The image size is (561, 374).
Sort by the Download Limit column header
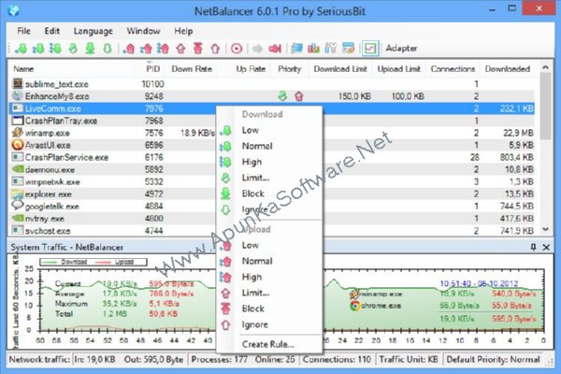340,69
